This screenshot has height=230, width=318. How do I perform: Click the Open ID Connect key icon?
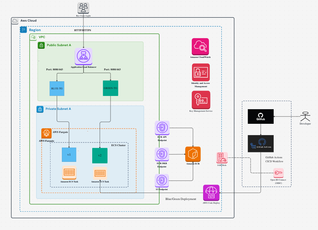pyautogui.click(x=278, y=173)
